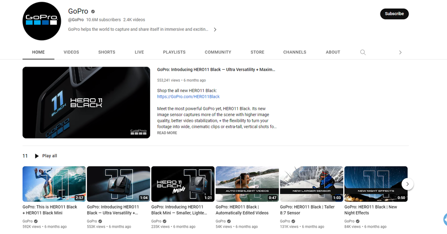Click GoPro channel name under 235K views video

point(156,221)
